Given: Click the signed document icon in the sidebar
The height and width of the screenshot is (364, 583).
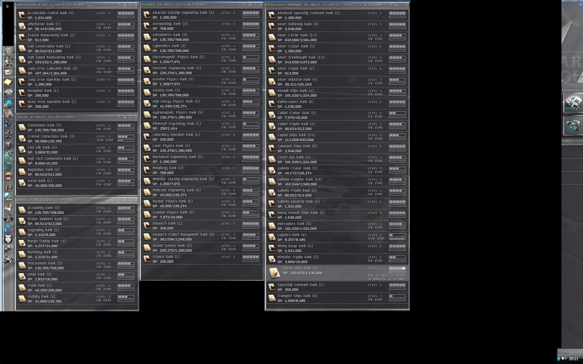Looking at the screenshot, I should [x=9, y=114].
